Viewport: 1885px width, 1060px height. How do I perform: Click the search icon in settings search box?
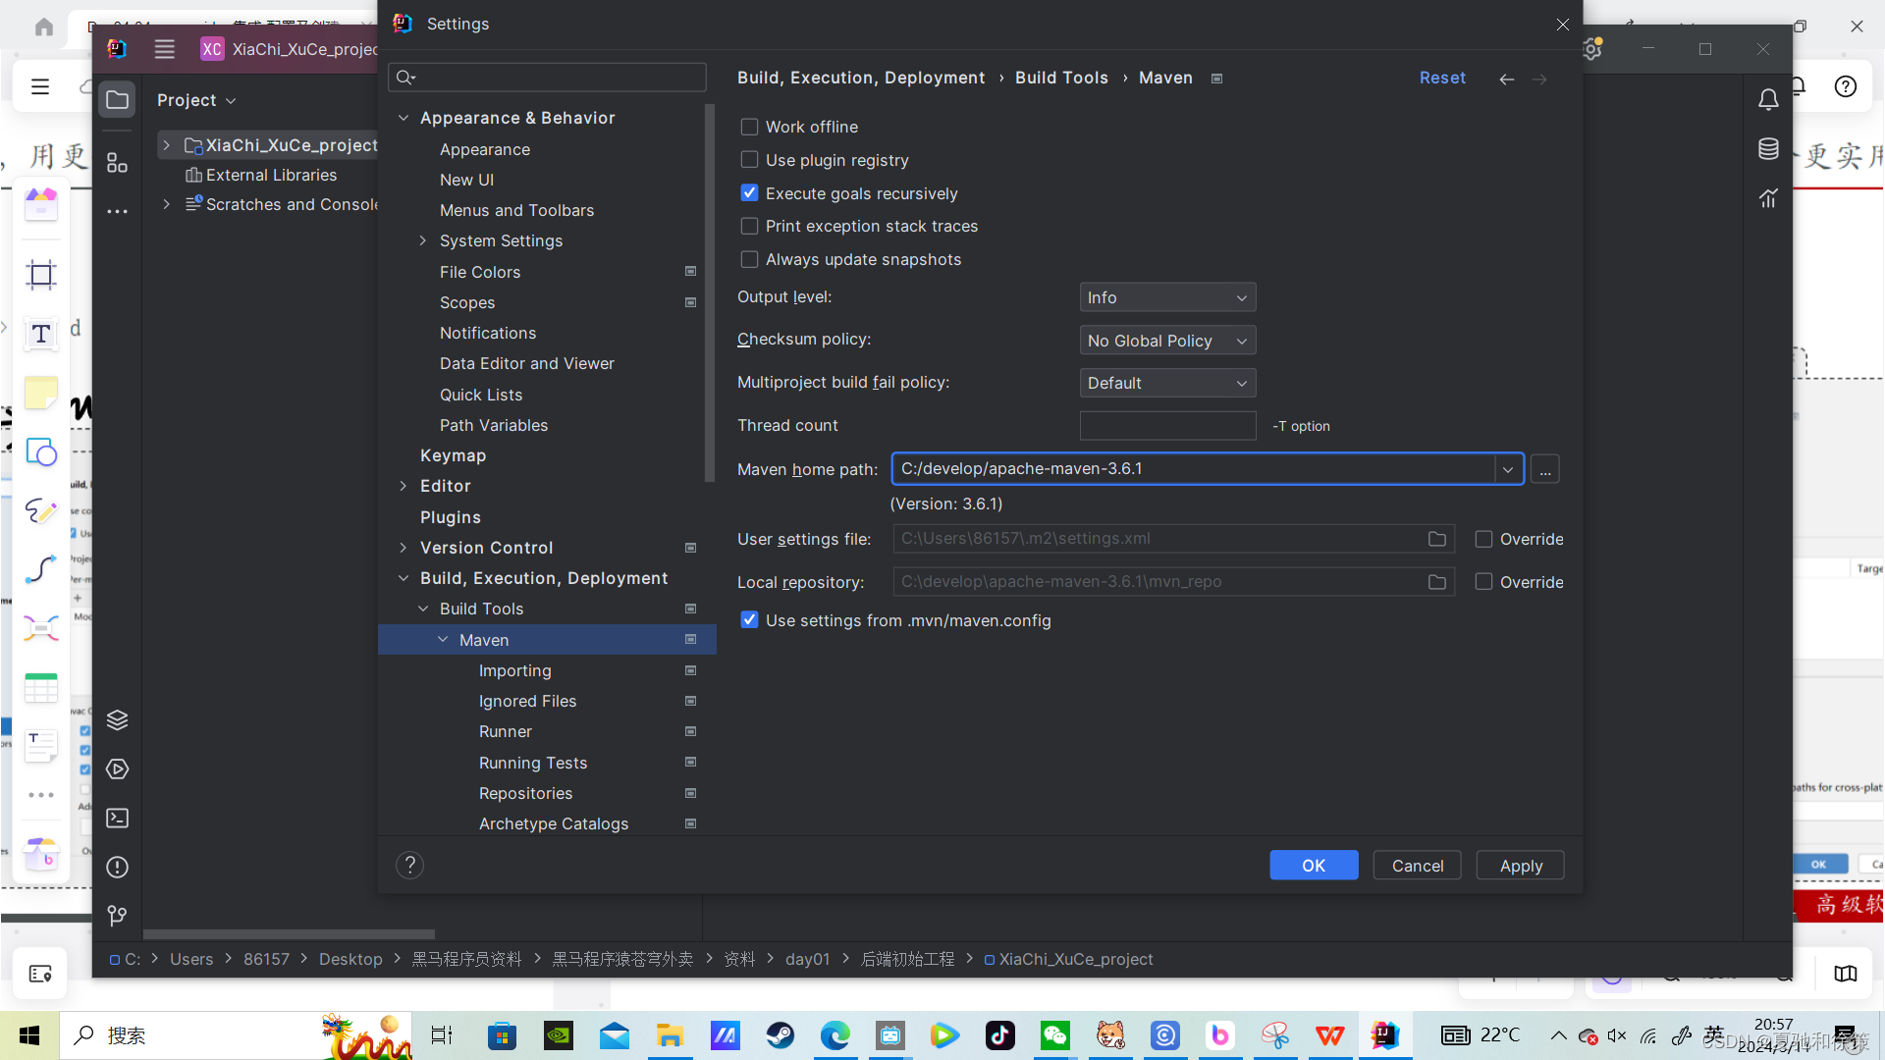[404, 78]
